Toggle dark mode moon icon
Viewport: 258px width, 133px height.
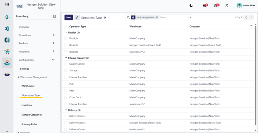pyautogui.click(x=191, y=6)
